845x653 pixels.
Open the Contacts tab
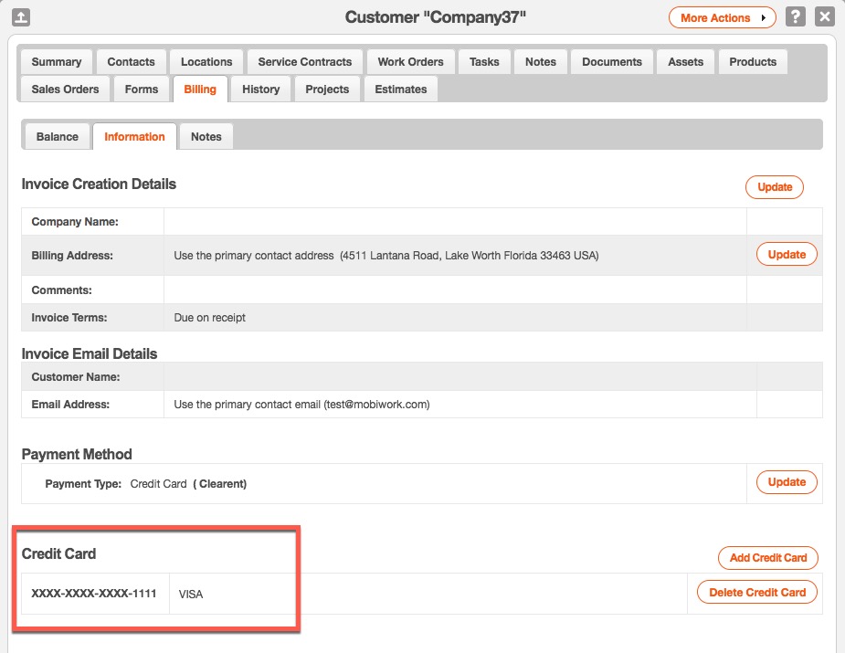point(131,62)
